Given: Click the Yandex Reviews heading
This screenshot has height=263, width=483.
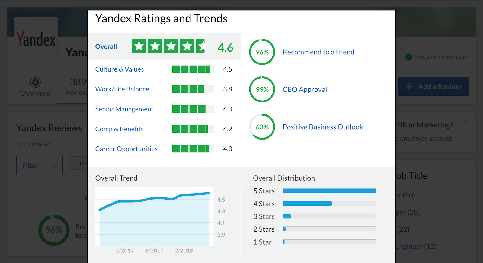Looking at the screenshot, I should (49, 128).
